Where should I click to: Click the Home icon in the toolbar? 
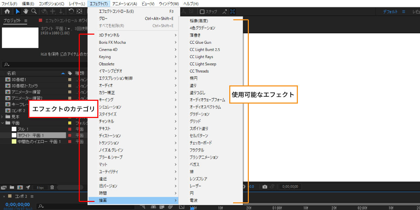click(x=7, y=12)
